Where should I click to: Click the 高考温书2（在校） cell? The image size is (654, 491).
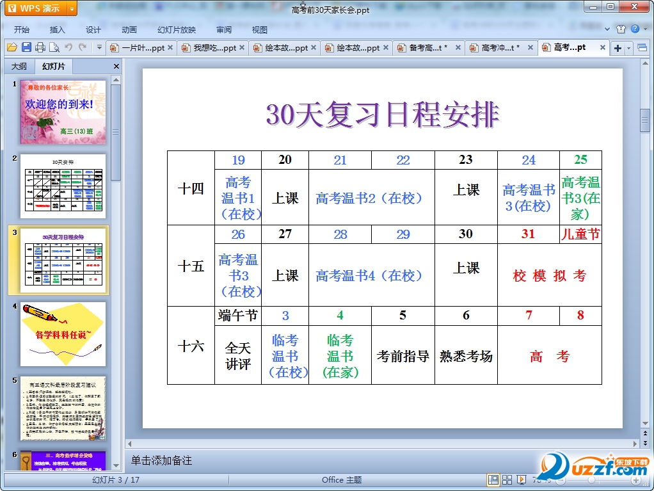pyautogui.click(x=371, y=198)
